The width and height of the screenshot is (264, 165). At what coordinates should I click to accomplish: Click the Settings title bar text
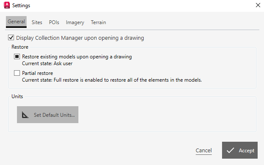[21, 5]
